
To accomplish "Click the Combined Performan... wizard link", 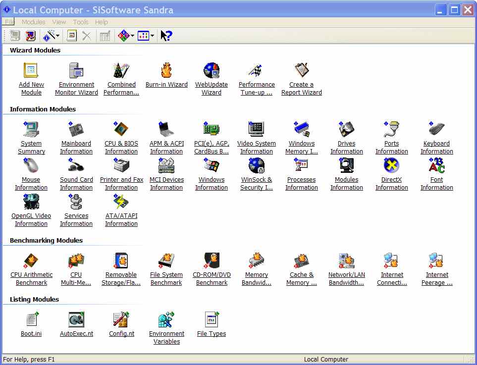I will pyautogui.click(x=121, y=89).
